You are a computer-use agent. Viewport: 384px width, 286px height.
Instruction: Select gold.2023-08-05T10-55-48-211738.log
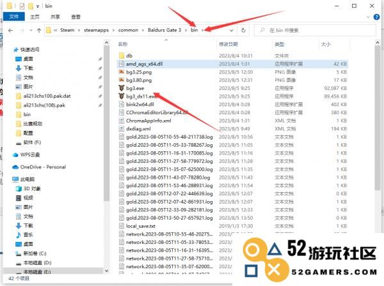[169, 137]
